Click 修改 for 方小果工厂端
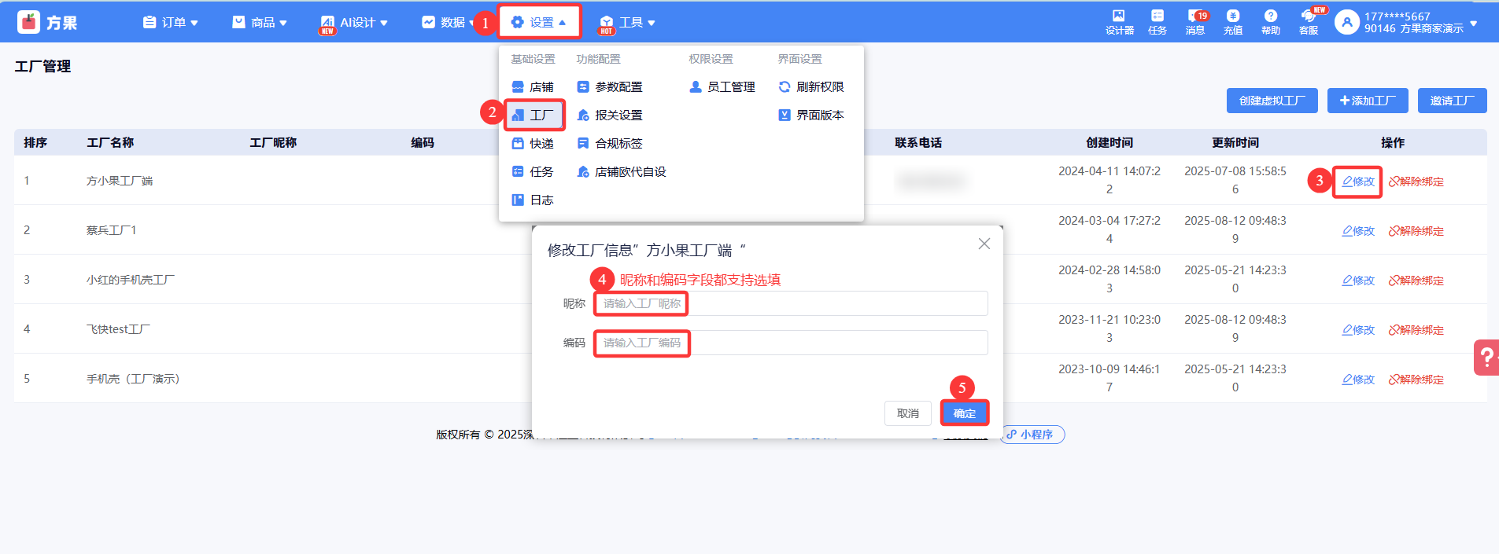Screen dimensions: 1499x554 (1358, 182)
